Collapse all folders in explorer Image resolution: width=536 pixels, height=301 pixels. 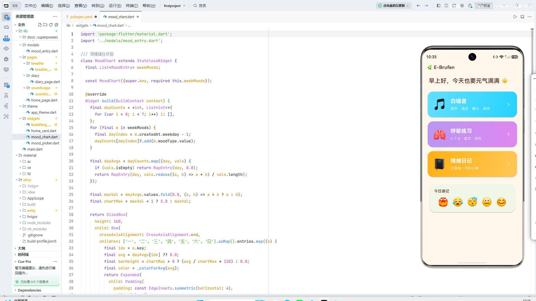[x=56, y=25]
